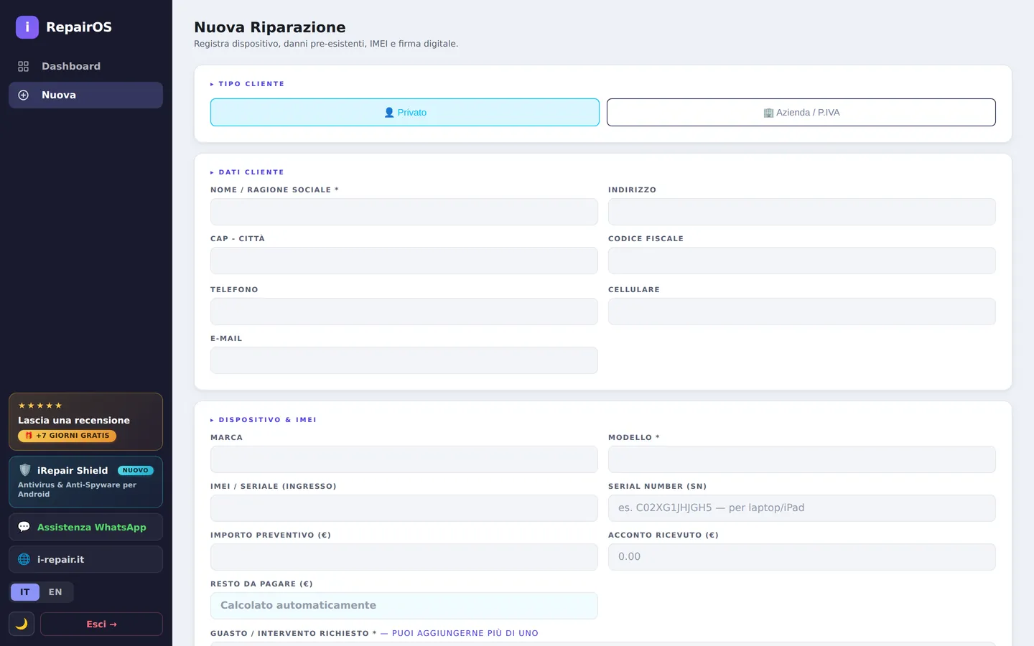Switch language to IT
The width and height of the screenshot is (1034, 646).
(25, 592)
